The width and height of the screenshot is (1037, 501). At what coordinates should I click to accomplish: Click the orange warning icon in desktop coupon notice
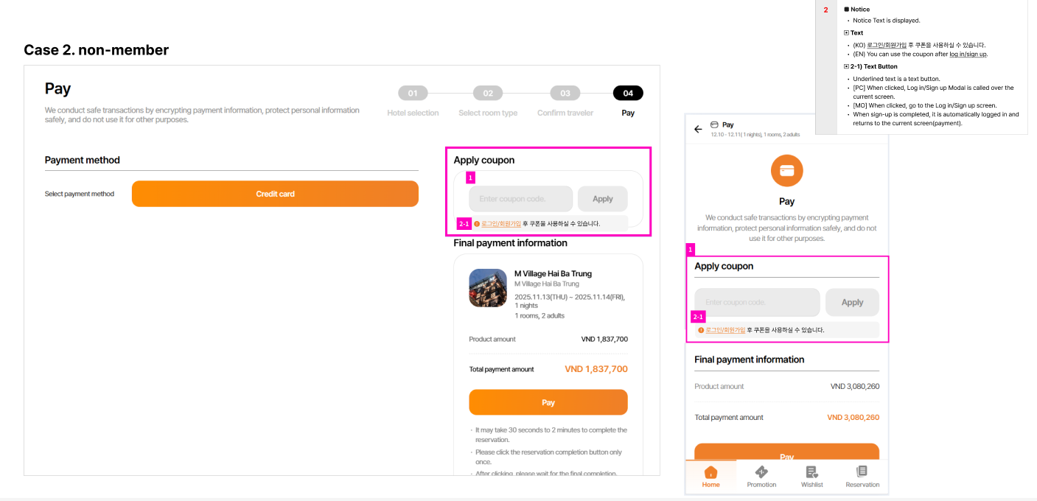click(x=476, y=223)
